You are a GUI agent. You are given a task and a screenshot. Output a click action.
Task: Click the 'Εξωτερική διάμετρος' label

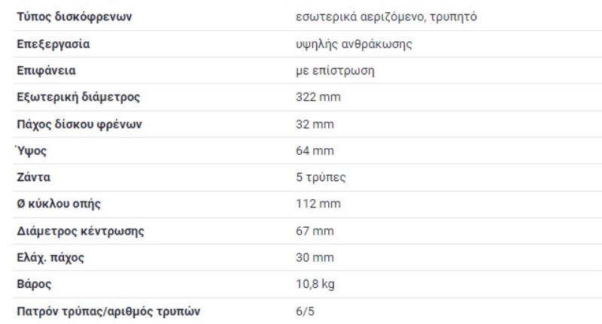78,97
